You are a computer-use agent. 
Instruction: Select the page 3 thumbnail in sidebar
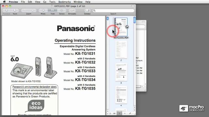[121, 72]
